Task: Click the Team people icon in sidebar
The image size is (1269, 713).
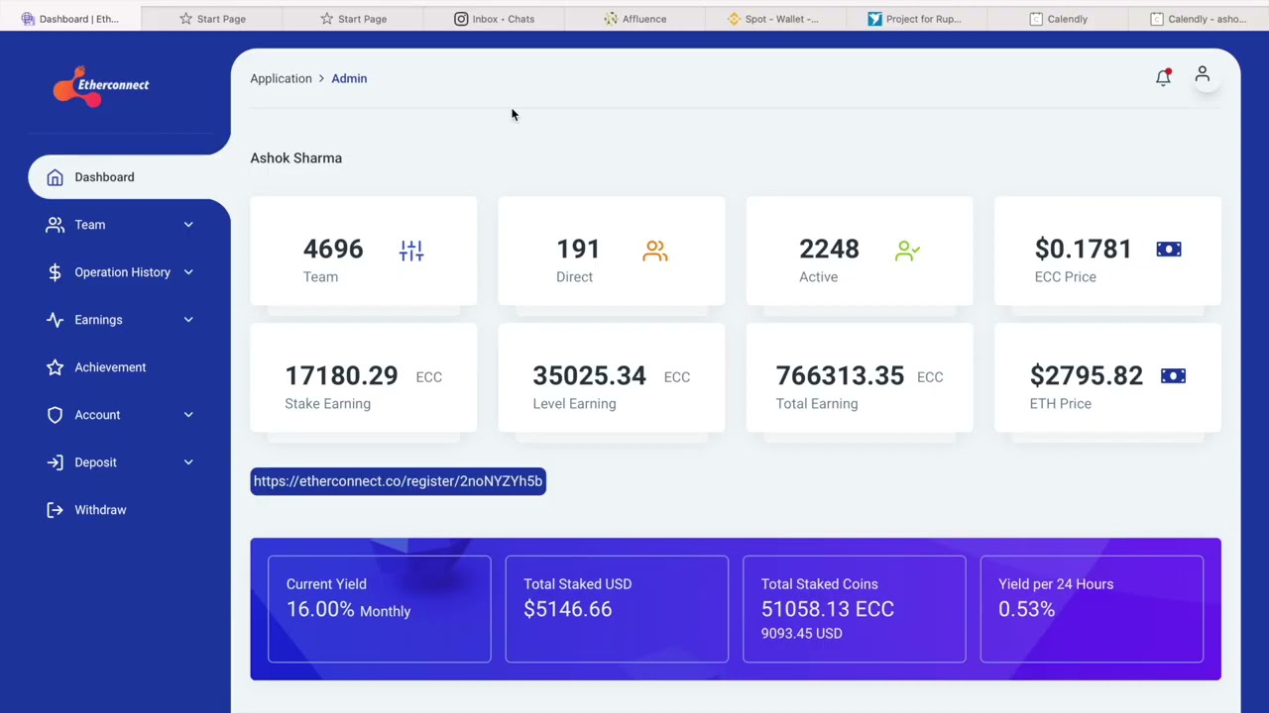Action: click(55, 225)
